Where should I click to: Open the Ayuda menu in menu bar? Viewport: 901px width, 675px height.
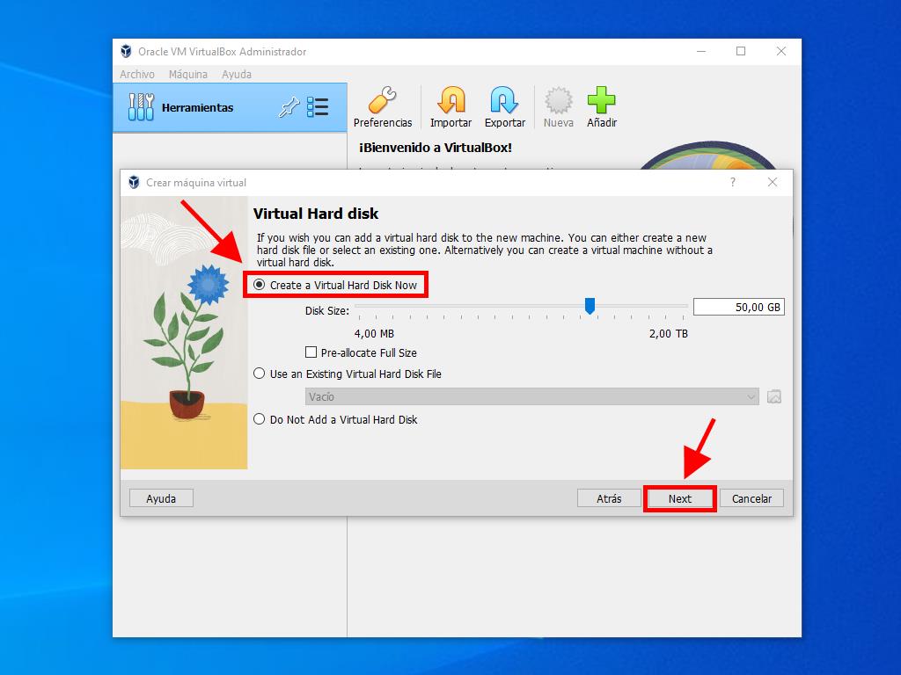coord(237,75)
